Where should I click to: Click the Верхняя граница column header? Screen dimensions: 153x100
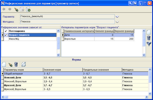[x=124, y=31]
